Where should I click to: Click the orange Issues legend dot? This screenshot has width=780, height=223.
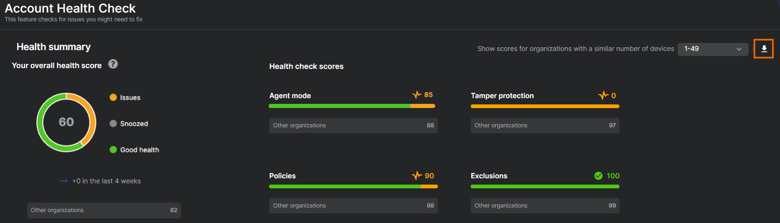pos(113,97)
